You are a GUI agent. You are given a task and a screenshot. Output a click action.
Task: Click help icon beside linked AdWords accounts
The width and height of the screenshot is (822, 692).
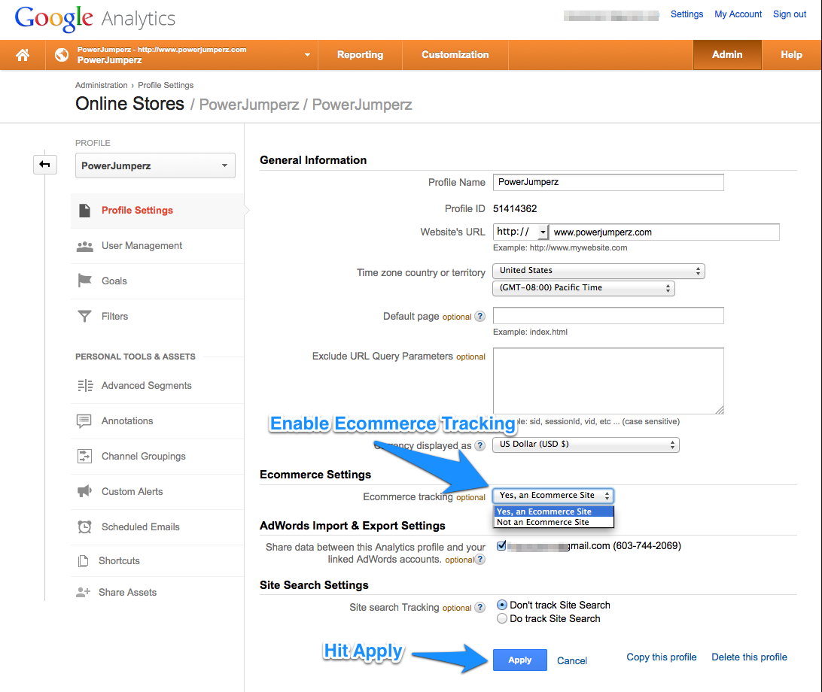479,560
